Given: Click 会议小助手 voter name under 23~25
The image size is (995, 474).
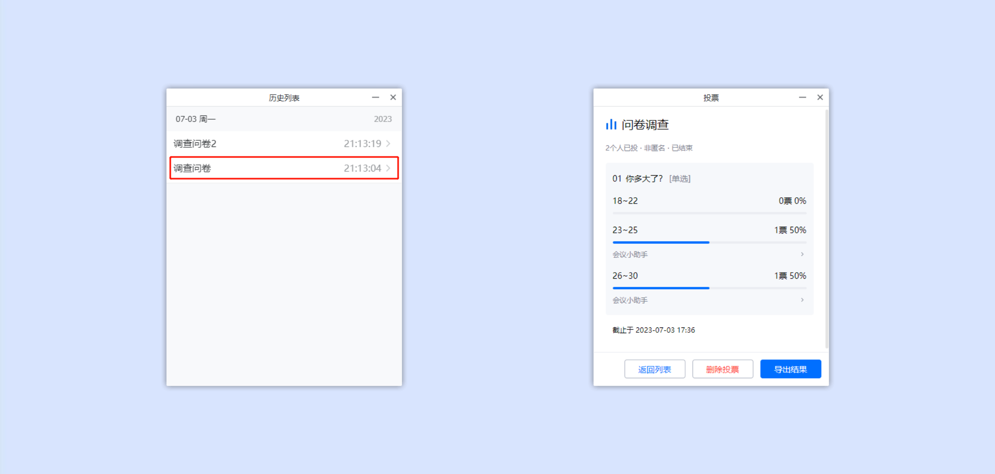Looking at the screenshot, I should [630, 255].
